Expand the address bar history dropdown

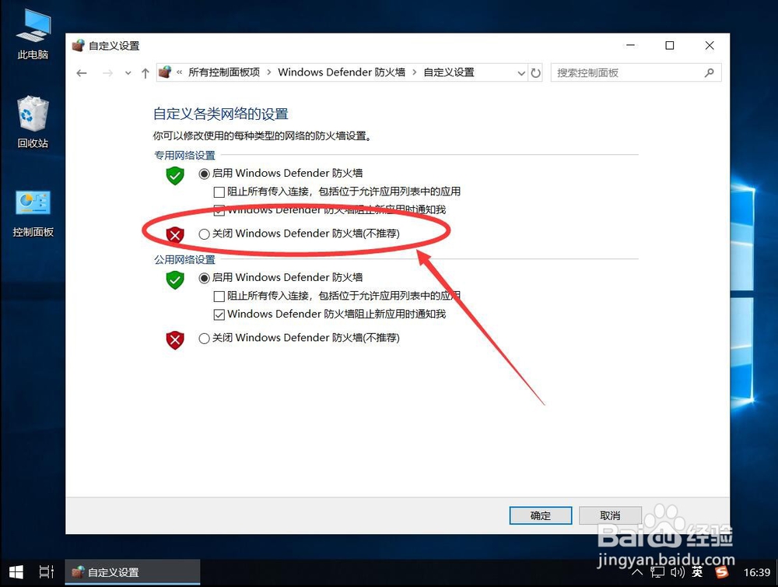click(521, 73)
